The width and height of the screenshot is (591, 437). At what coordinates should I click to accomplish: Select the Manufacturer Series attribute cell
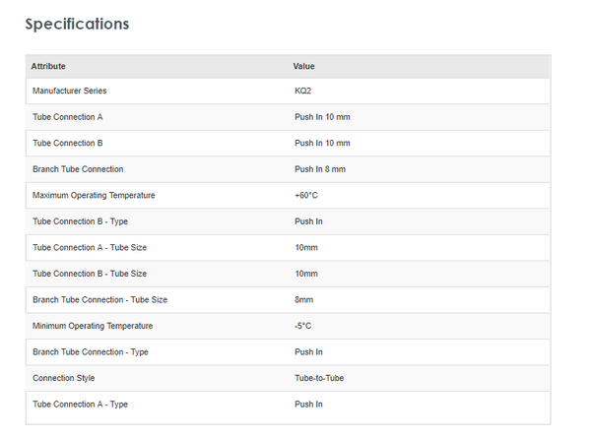point(69,92)
